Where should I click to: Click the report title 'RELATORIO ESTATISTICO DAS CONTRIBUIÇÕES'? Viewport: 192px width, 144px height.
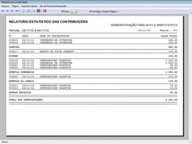click(48, 22)
